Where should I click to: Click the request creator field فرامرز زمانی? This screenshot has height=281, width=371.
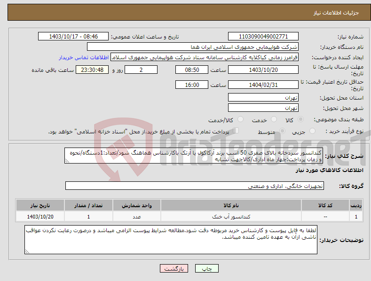point(205,57)
